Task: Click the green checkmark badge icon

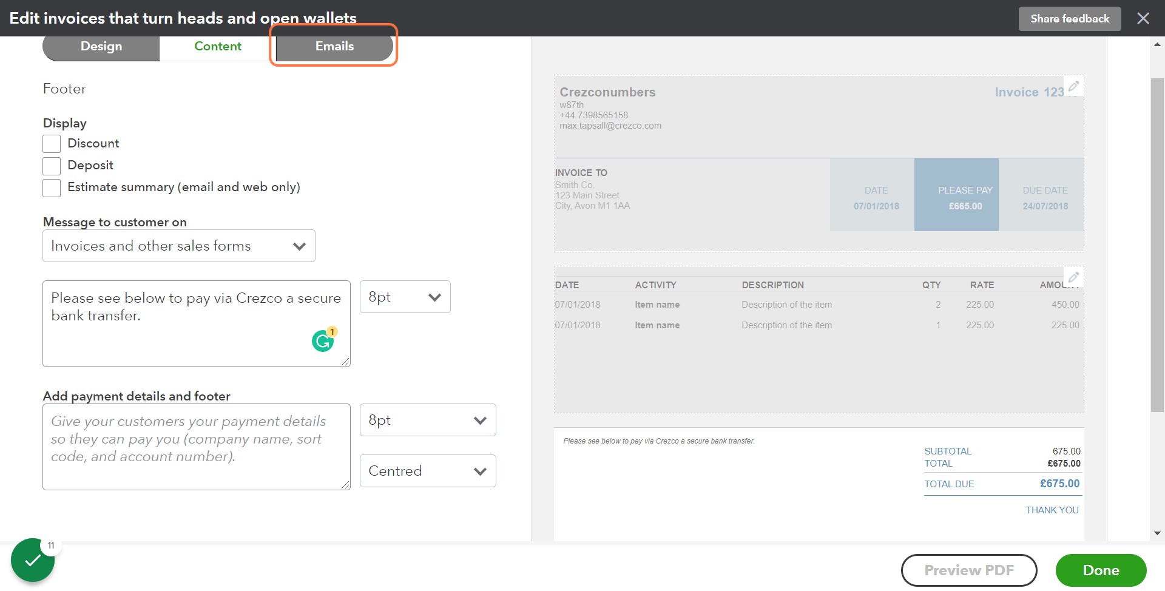Action: tap(33, 560)
